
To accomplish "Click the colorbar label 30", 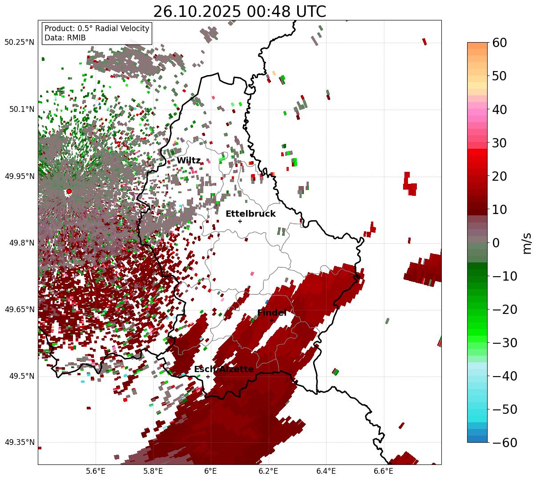I will (x=499, y=143).
